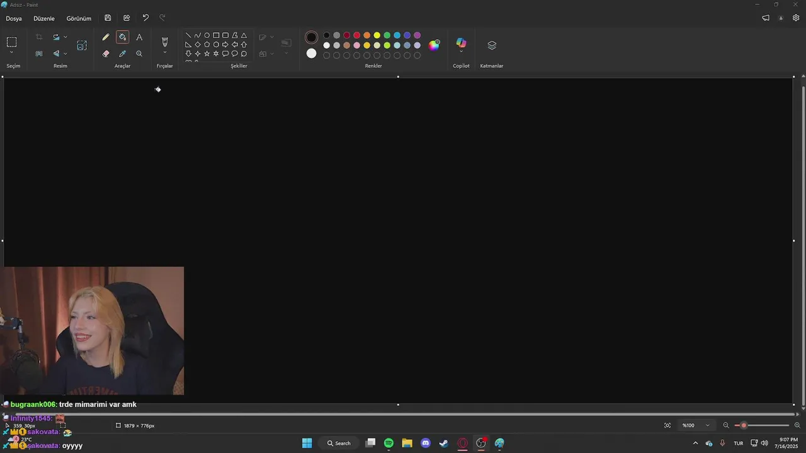Adjust the zoom slider handle
The width and height of the screenshot is (806, 453).
click(x=744, y=425)
